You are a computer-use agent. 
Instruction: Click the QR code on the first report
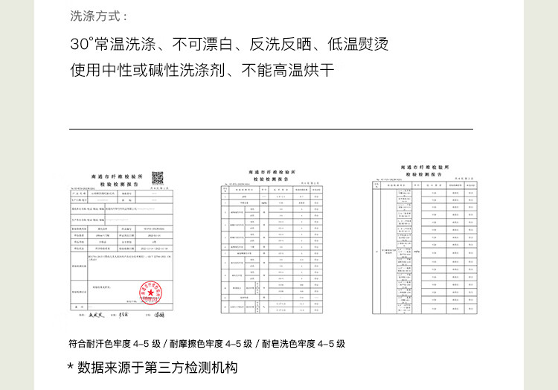click(x=157, y=178)
